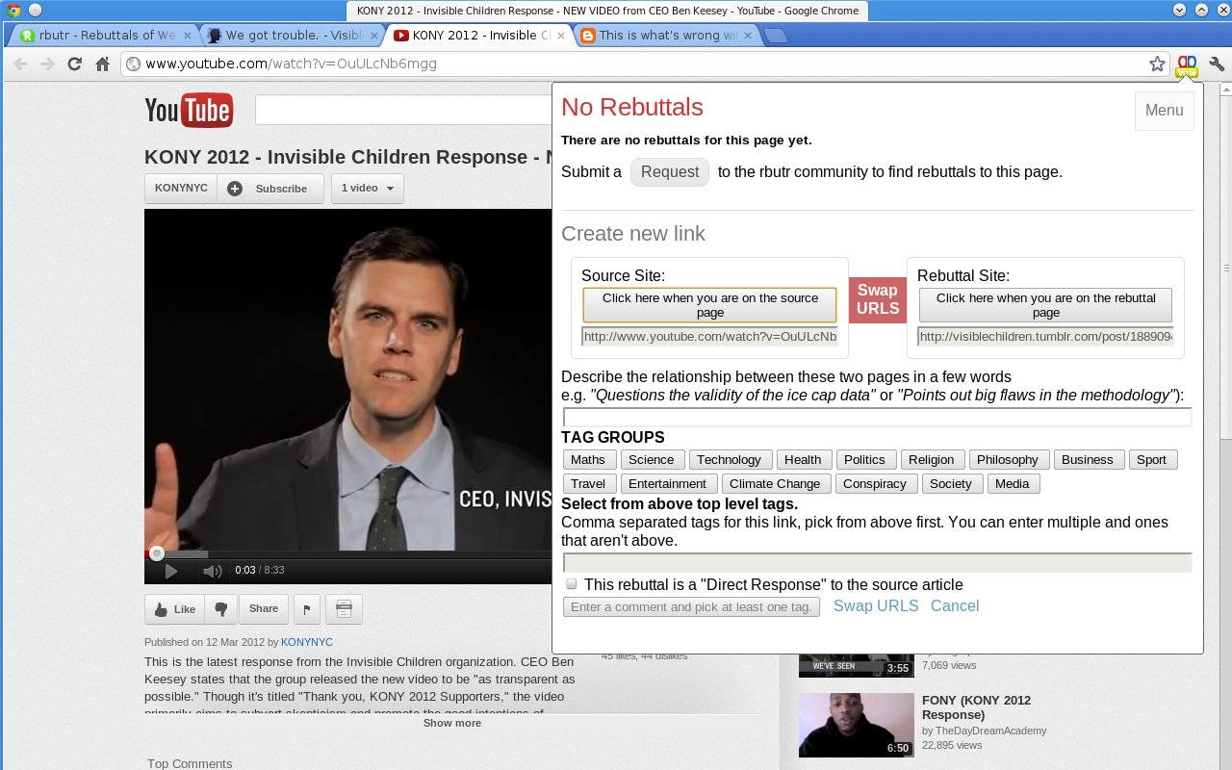Navigate forward in browser history
This screenshot has height=770, width=1232.
click(47, 64)
